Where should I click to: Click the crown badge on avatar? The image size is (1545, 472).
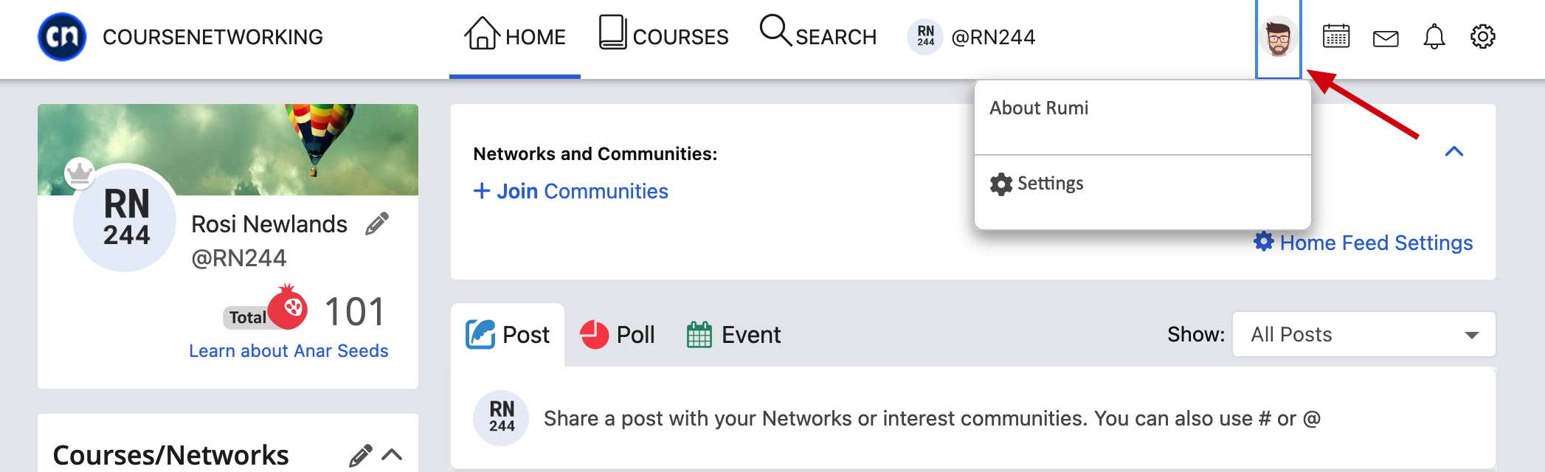pyautogui.click(x=79, y=173)
